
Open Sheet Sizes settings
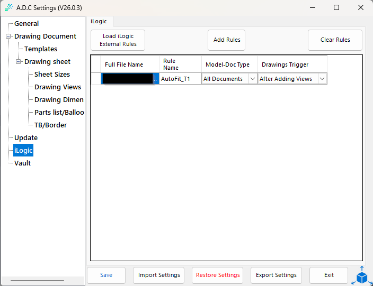coord(52,75)
